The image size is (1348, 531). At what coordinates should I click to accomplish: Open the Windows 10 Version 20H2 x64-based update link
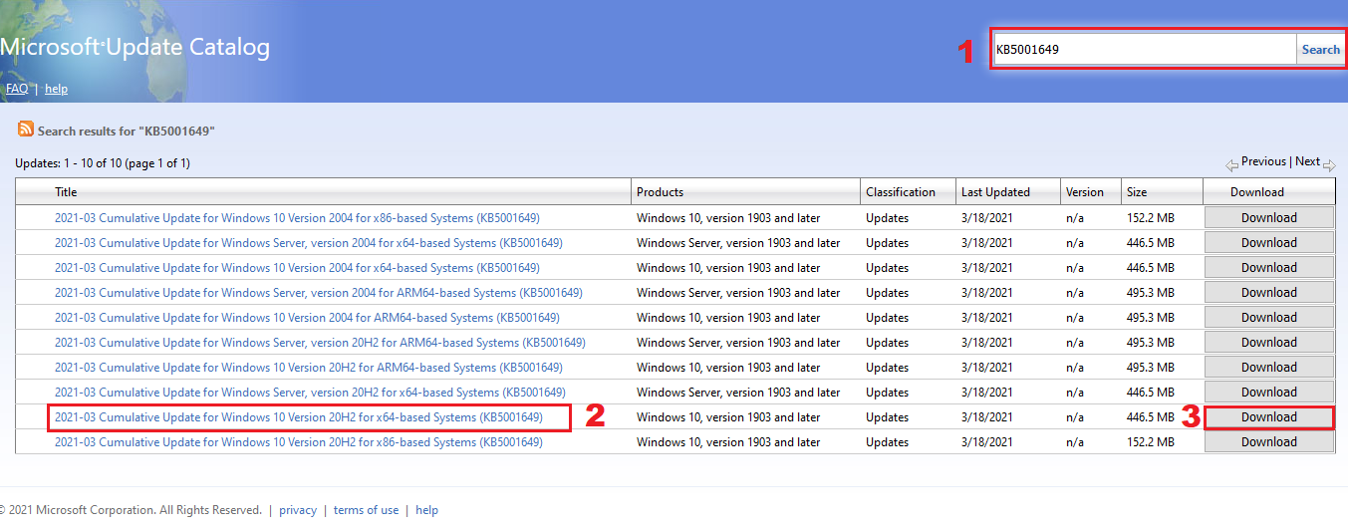299,417
